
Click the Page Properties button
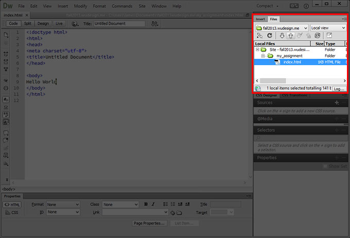point(149,223)
